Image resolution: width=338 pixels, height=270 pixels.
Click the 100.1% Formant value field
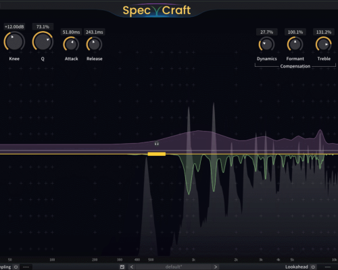click(295, 32)
